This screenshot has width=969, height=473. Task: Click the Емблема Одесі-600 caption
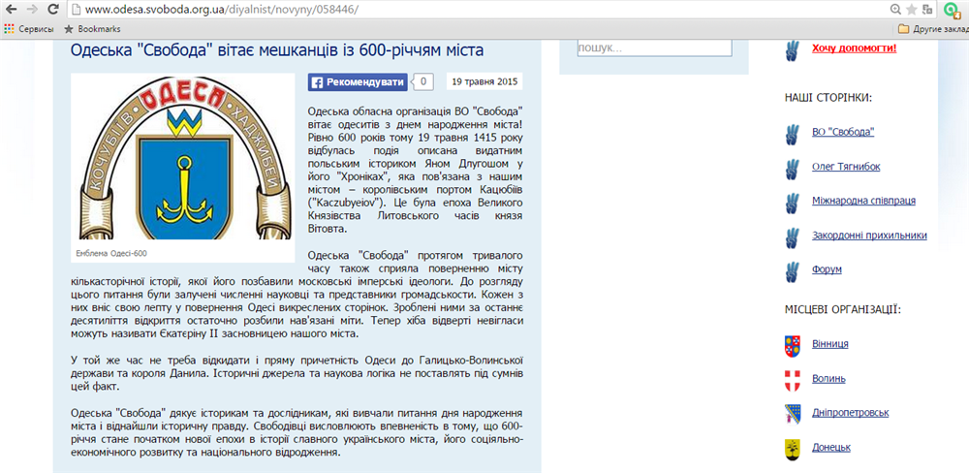point(111,254)
